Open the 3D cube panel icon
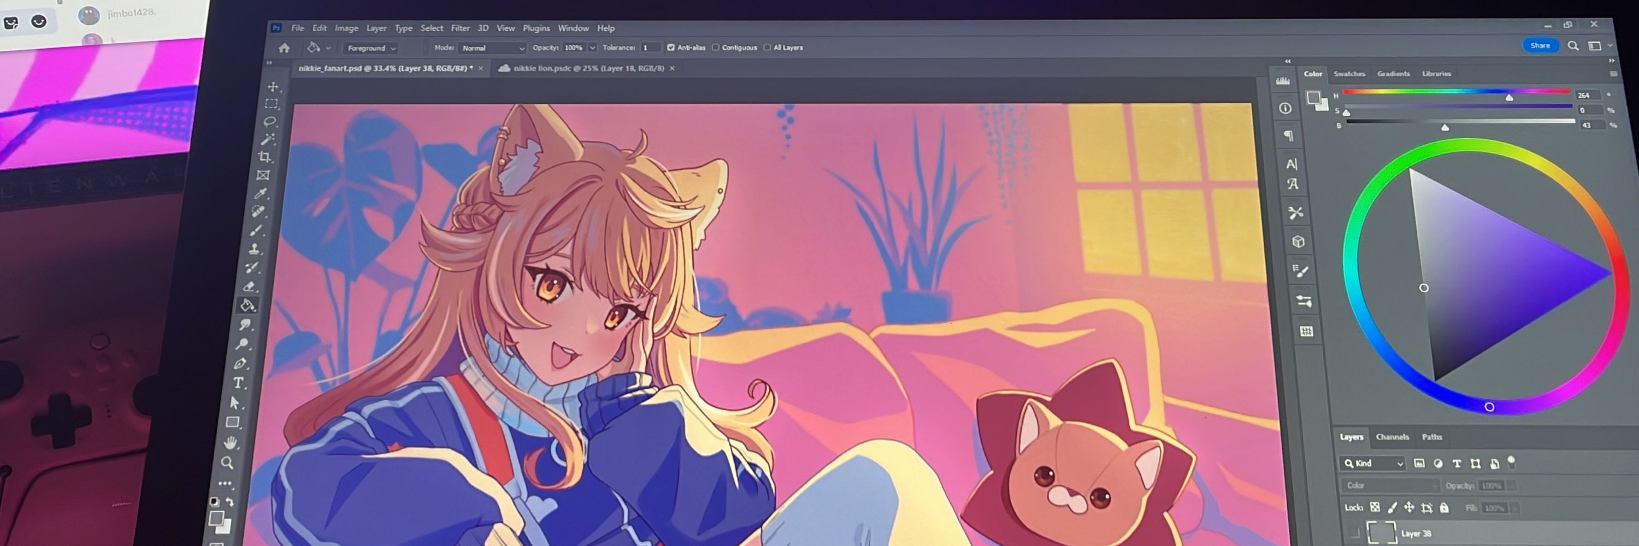This screenshot has height=546, width=1639. tap(1299, 241)
